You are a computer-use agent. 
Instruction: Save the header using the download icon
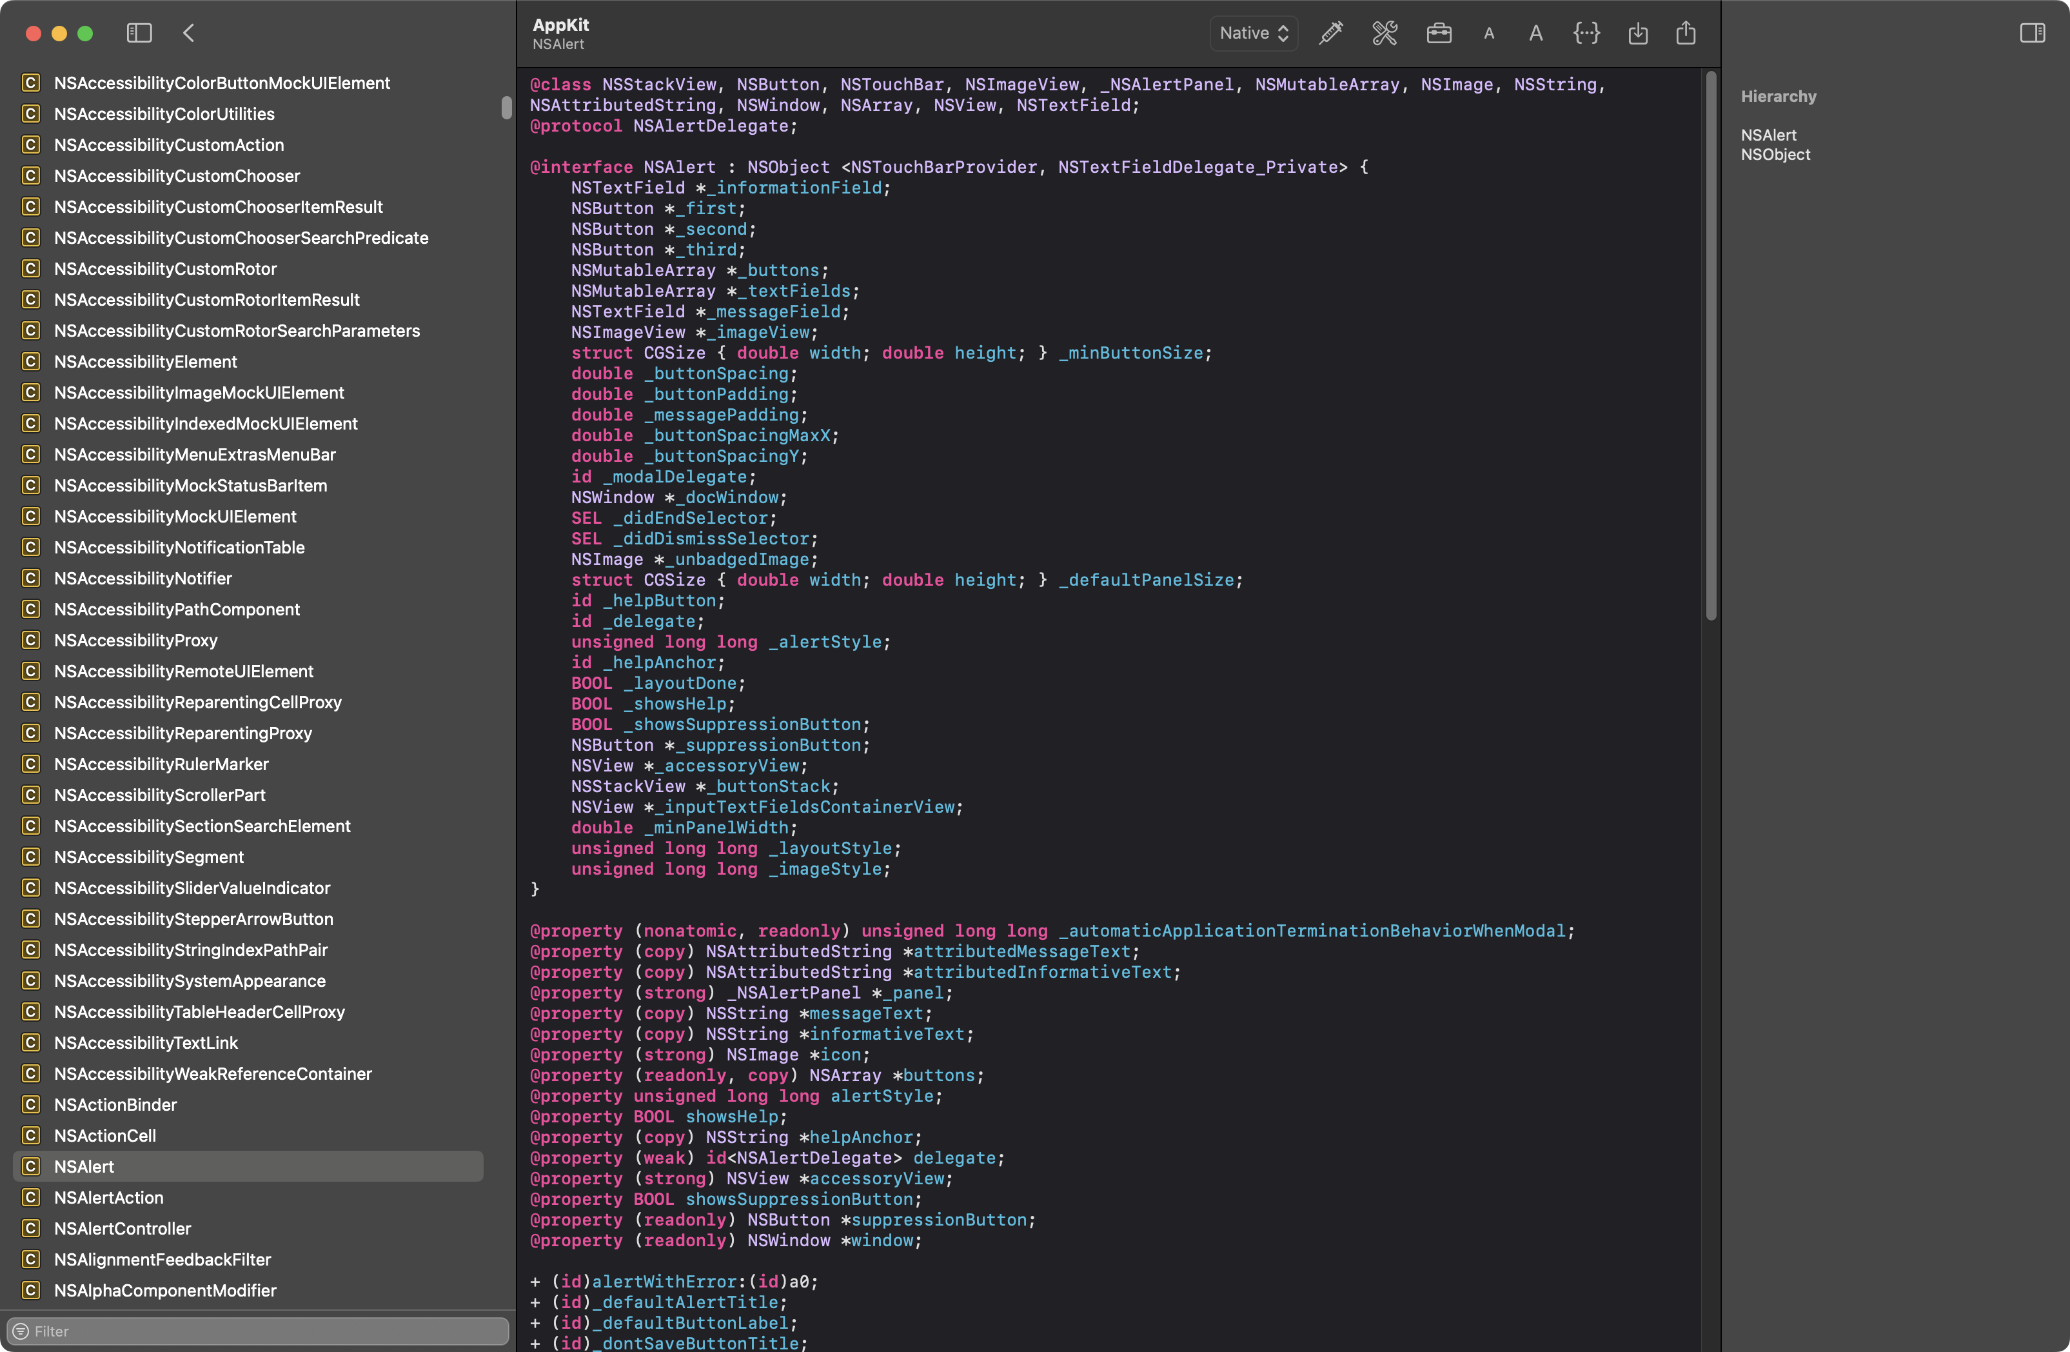1639,33
